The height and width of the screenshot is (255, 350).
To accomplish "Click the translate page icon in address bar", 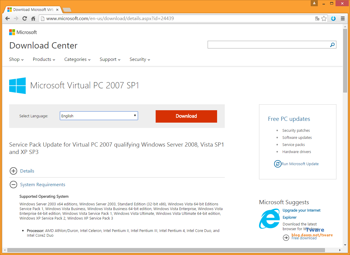I will tap(317, 19).
